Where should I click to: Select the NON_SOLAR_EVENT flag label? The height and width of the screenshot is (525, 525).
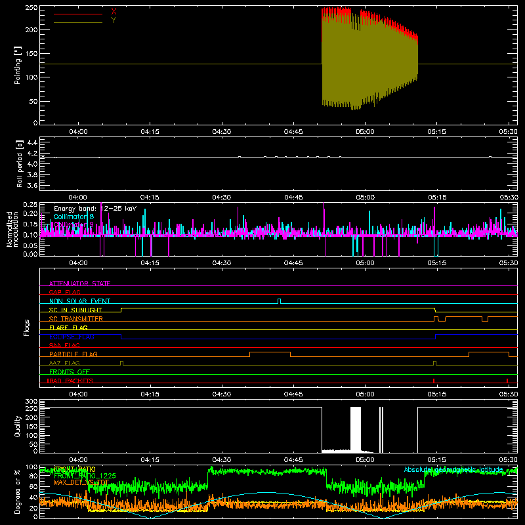point(79,301)
